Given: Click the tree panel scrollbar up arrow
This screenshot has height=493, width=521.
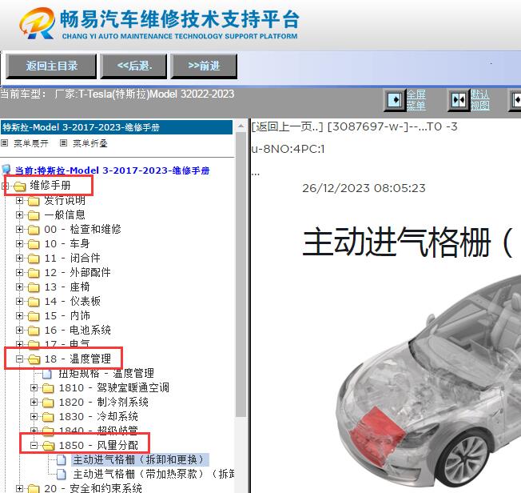Looking at the screenshot, I should tap(241, 126).
